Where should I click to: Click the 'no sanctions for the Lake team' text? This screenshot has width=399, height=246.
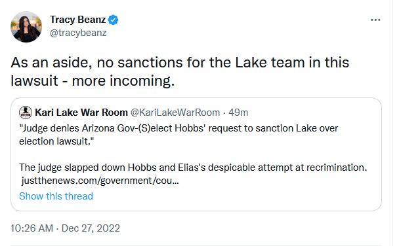tap(200, 62)
